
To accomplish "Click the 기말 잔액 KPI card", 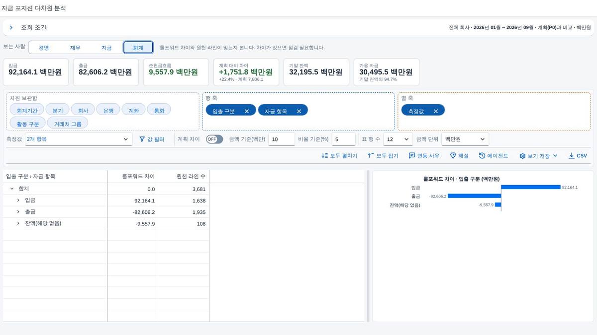I will [316, 72].
